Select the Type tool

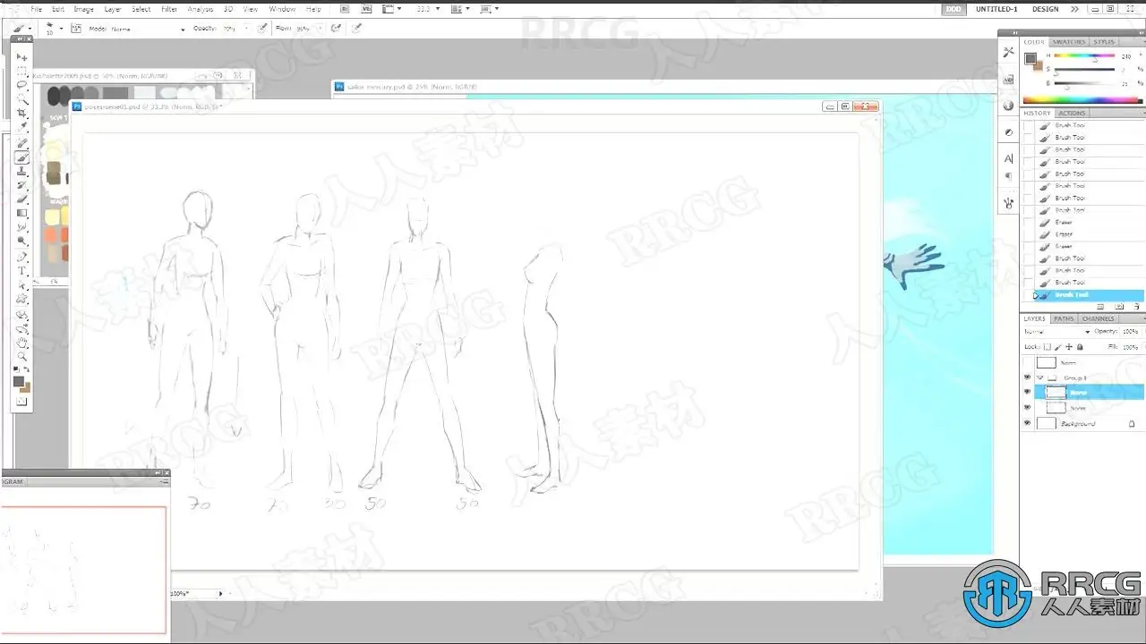pos(22,271)
